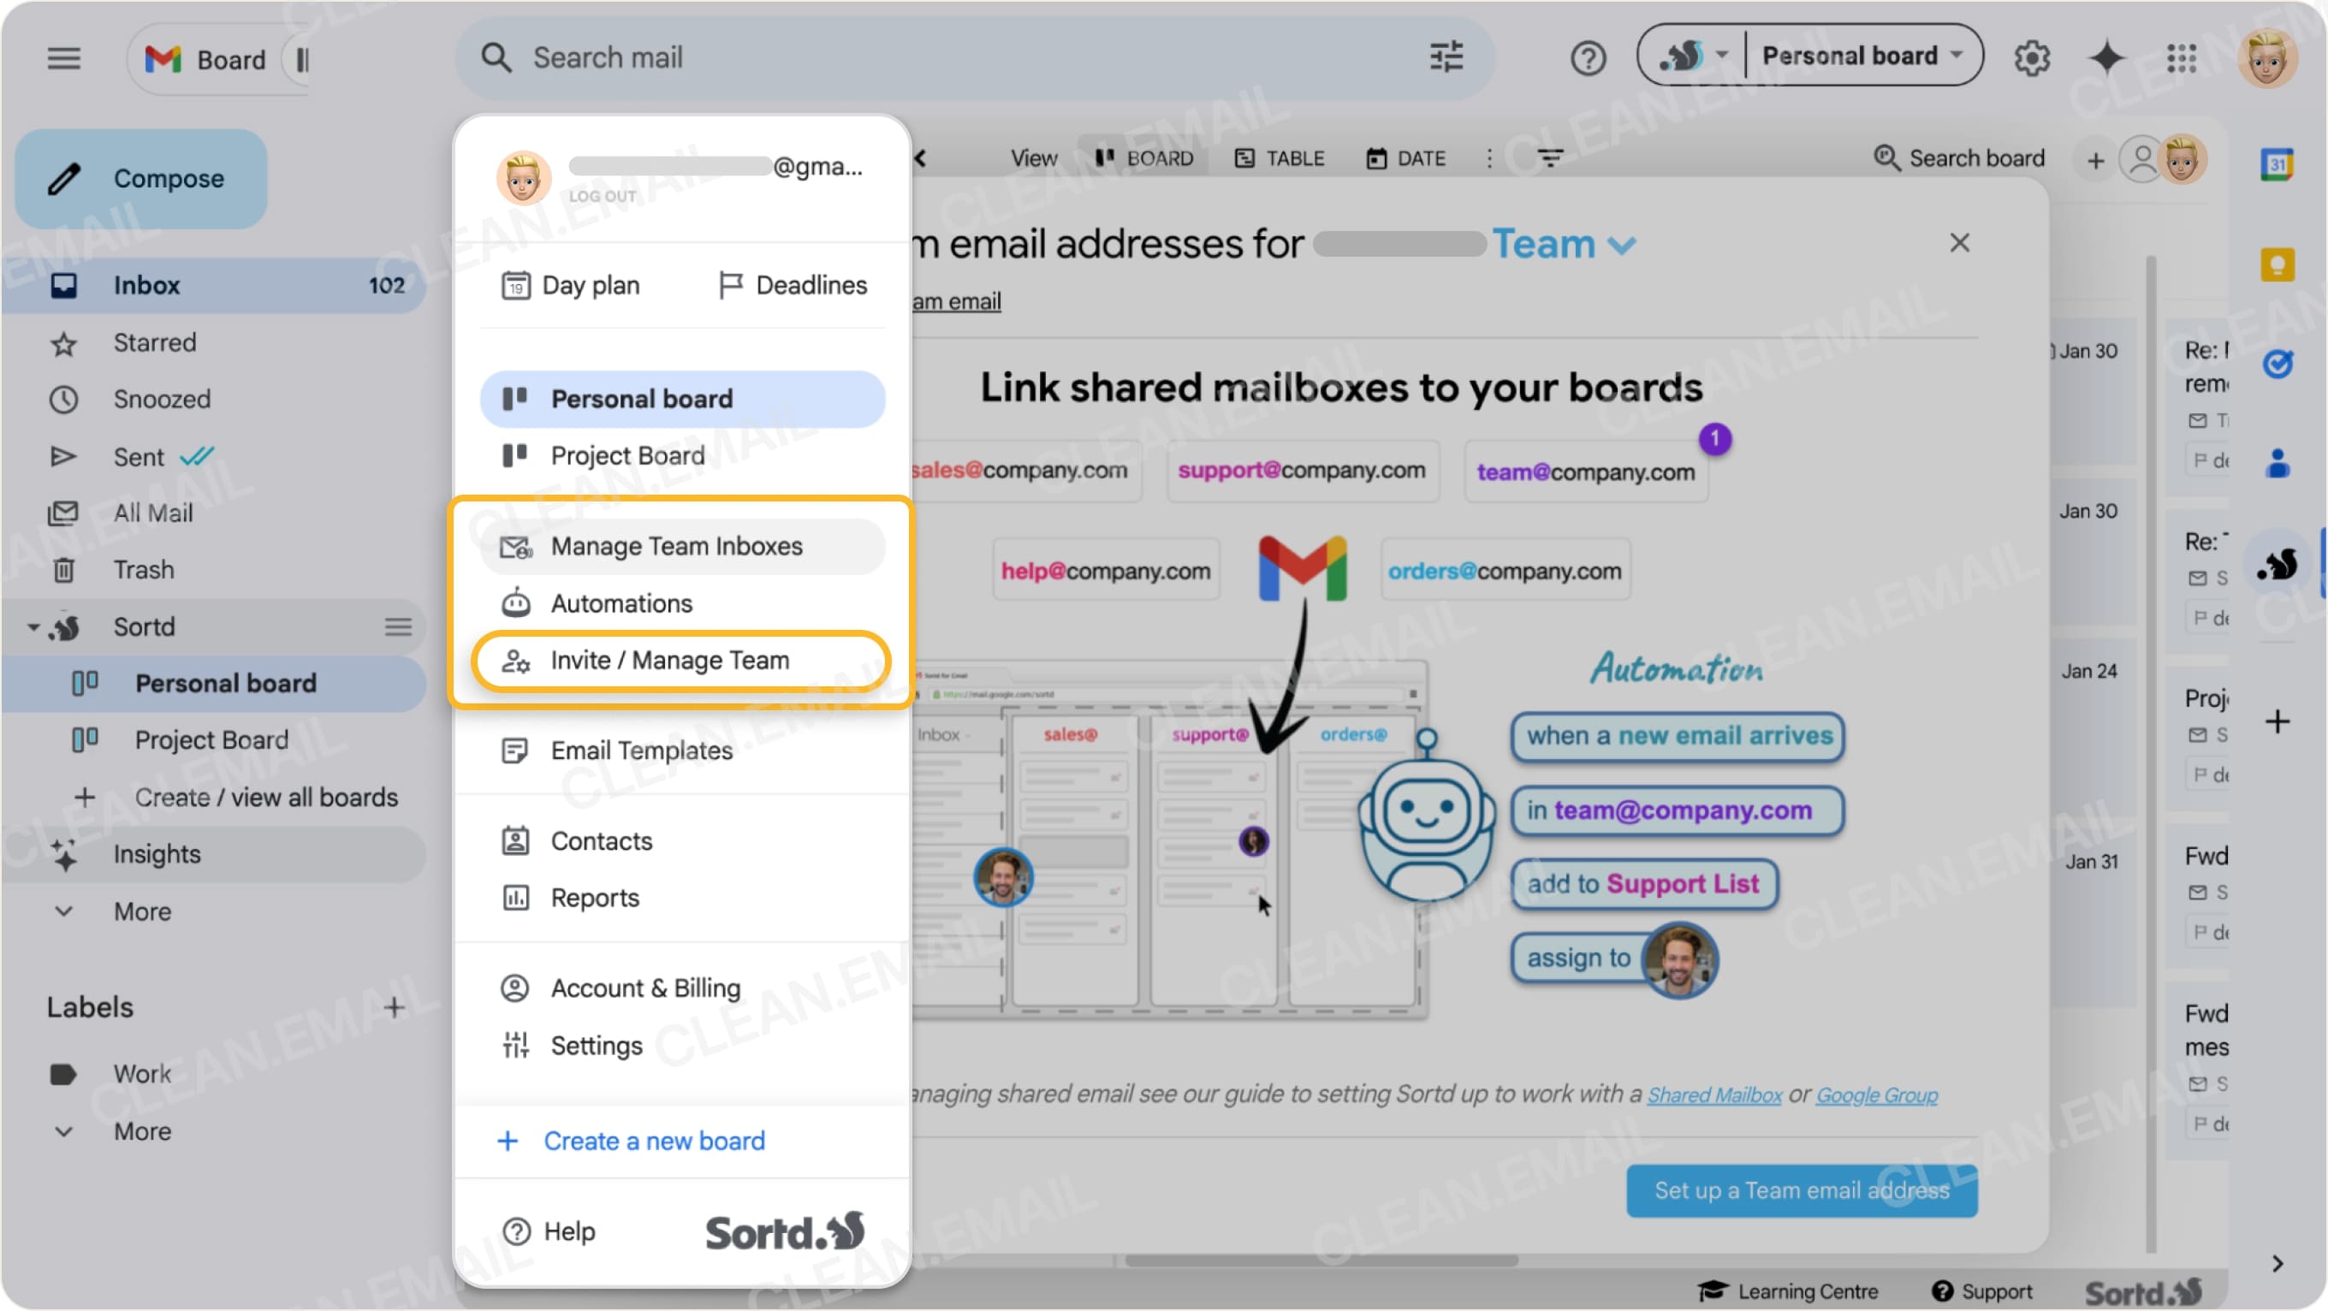Open Google Calendar from the right side panel
The image size is (2328, 1311).
click(2278, 163)
